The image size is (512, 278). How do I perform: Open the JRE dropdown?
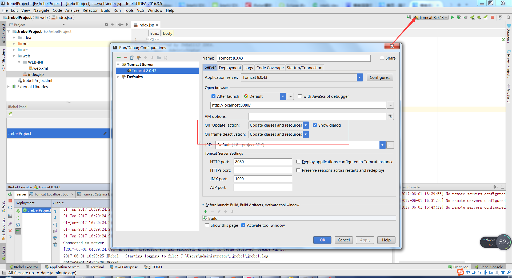pos(382,145)
